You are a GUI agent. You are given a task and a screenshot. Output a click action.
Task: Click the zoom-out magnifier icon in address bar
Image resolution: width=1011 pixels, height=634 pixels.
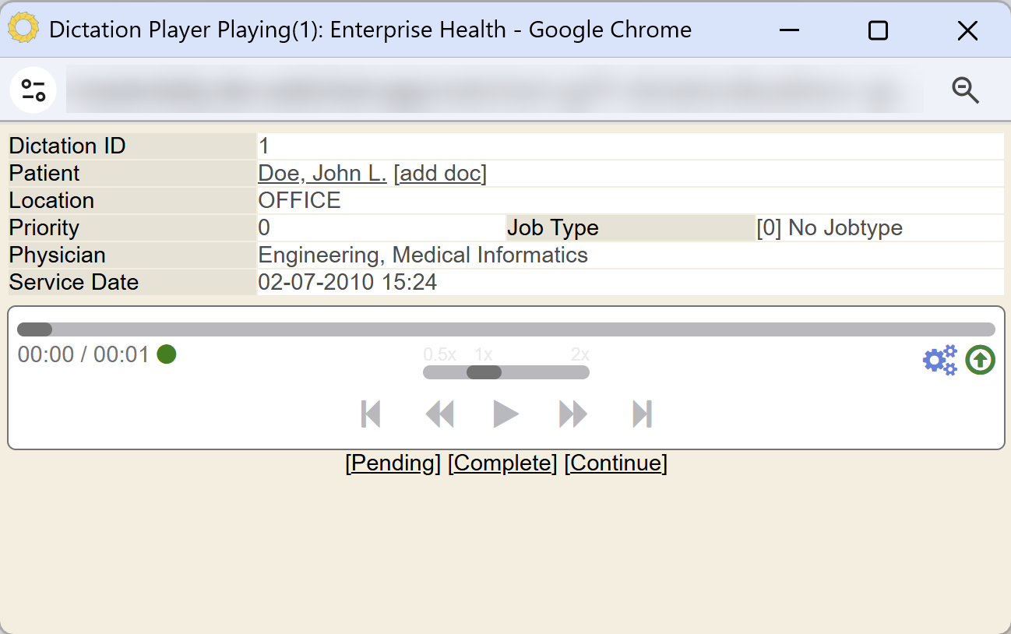point(965,90)
